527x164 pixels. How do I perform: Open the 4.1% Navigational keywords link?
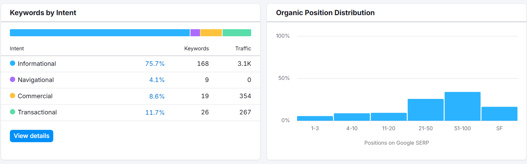[157, 80]
